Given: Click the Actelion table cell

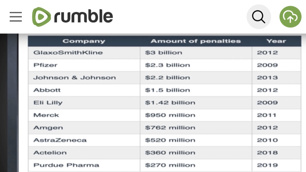Looking at the screenshot, I should 50,153.
